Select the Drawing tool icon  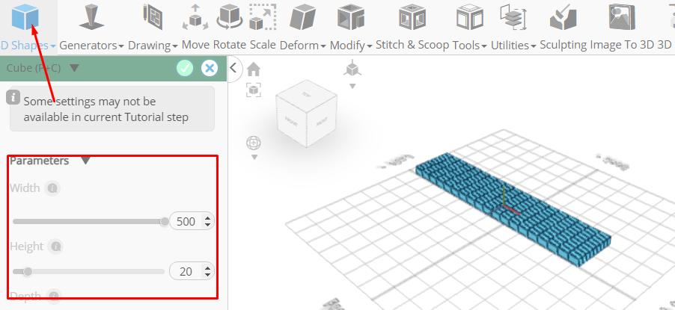(x=153, y=17)
